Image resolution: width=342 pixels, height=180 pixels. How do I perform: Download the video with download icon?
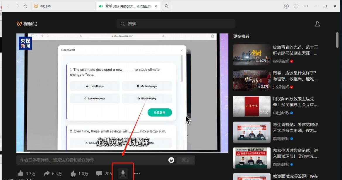tap(123, 173)
